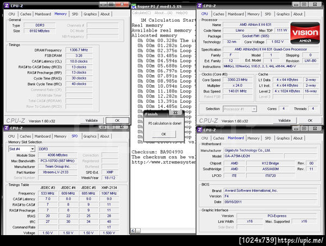Open the Caches tab in the SPD CPU-Z window

(26, 136)
